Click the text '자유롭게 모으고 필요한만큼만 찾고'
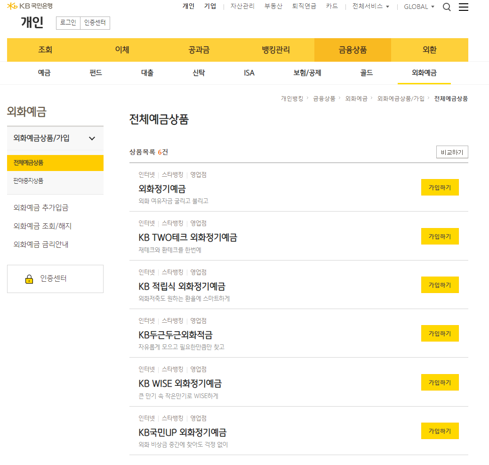 pyautogui.click(x=182, y=347)
